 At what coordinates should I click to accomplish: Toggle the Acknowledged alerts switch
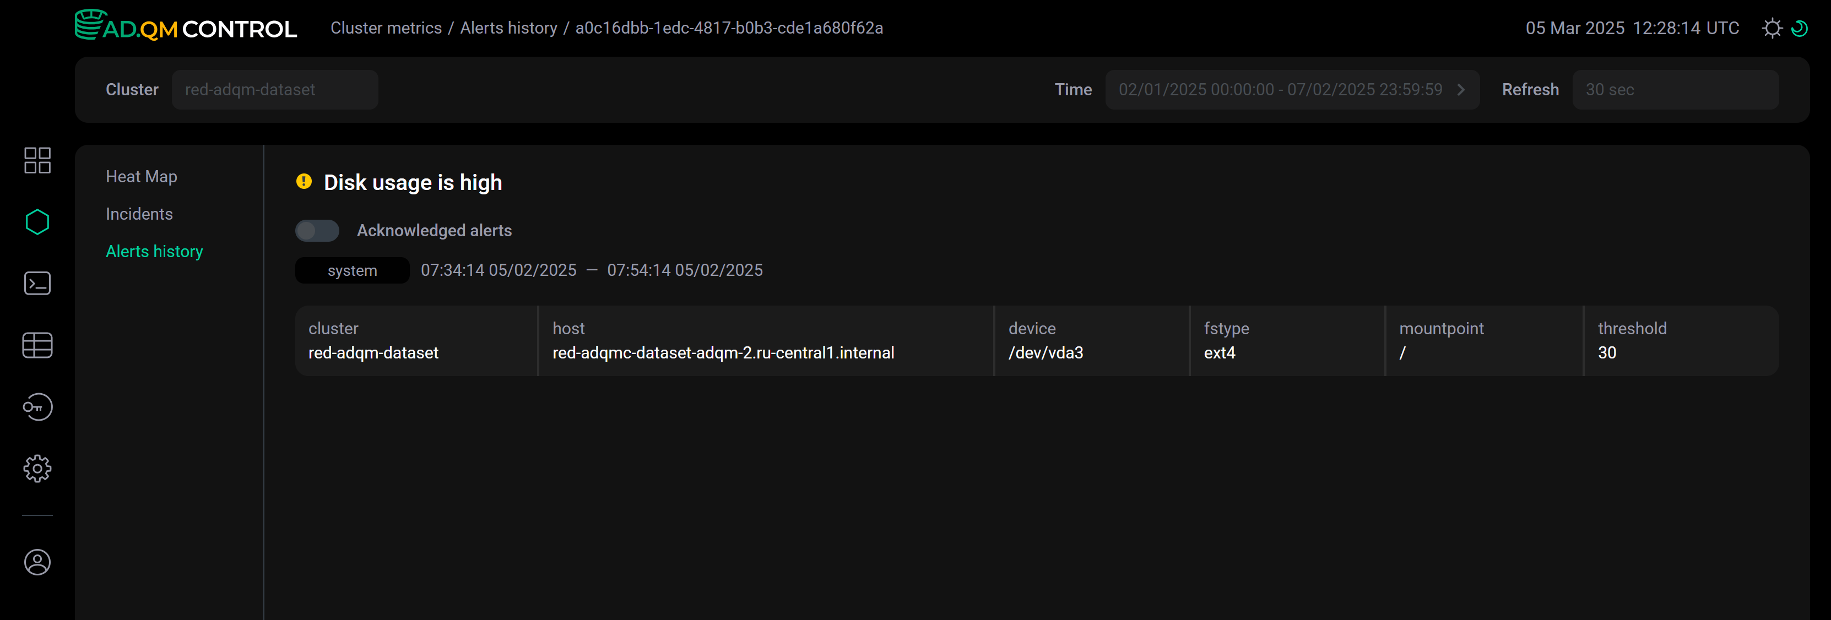point(317,230)
